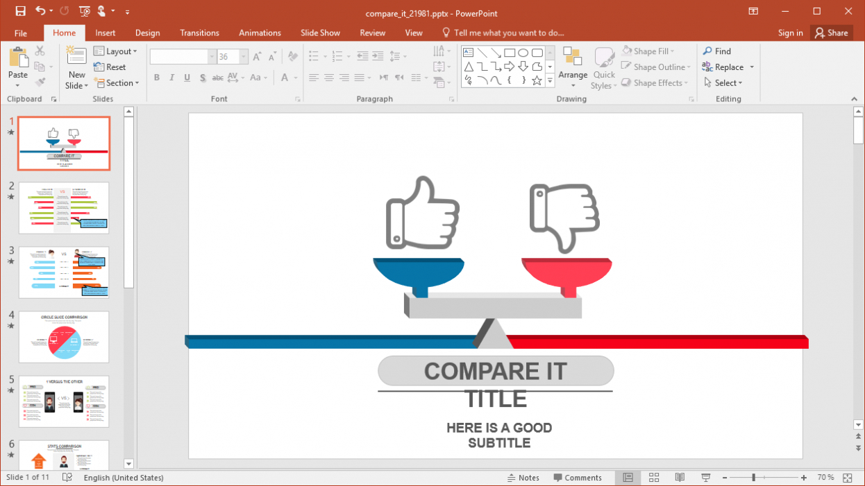Screen dimensions: 865x486
Task: Open Comments from status bar
Action: [x=578, y=478]
